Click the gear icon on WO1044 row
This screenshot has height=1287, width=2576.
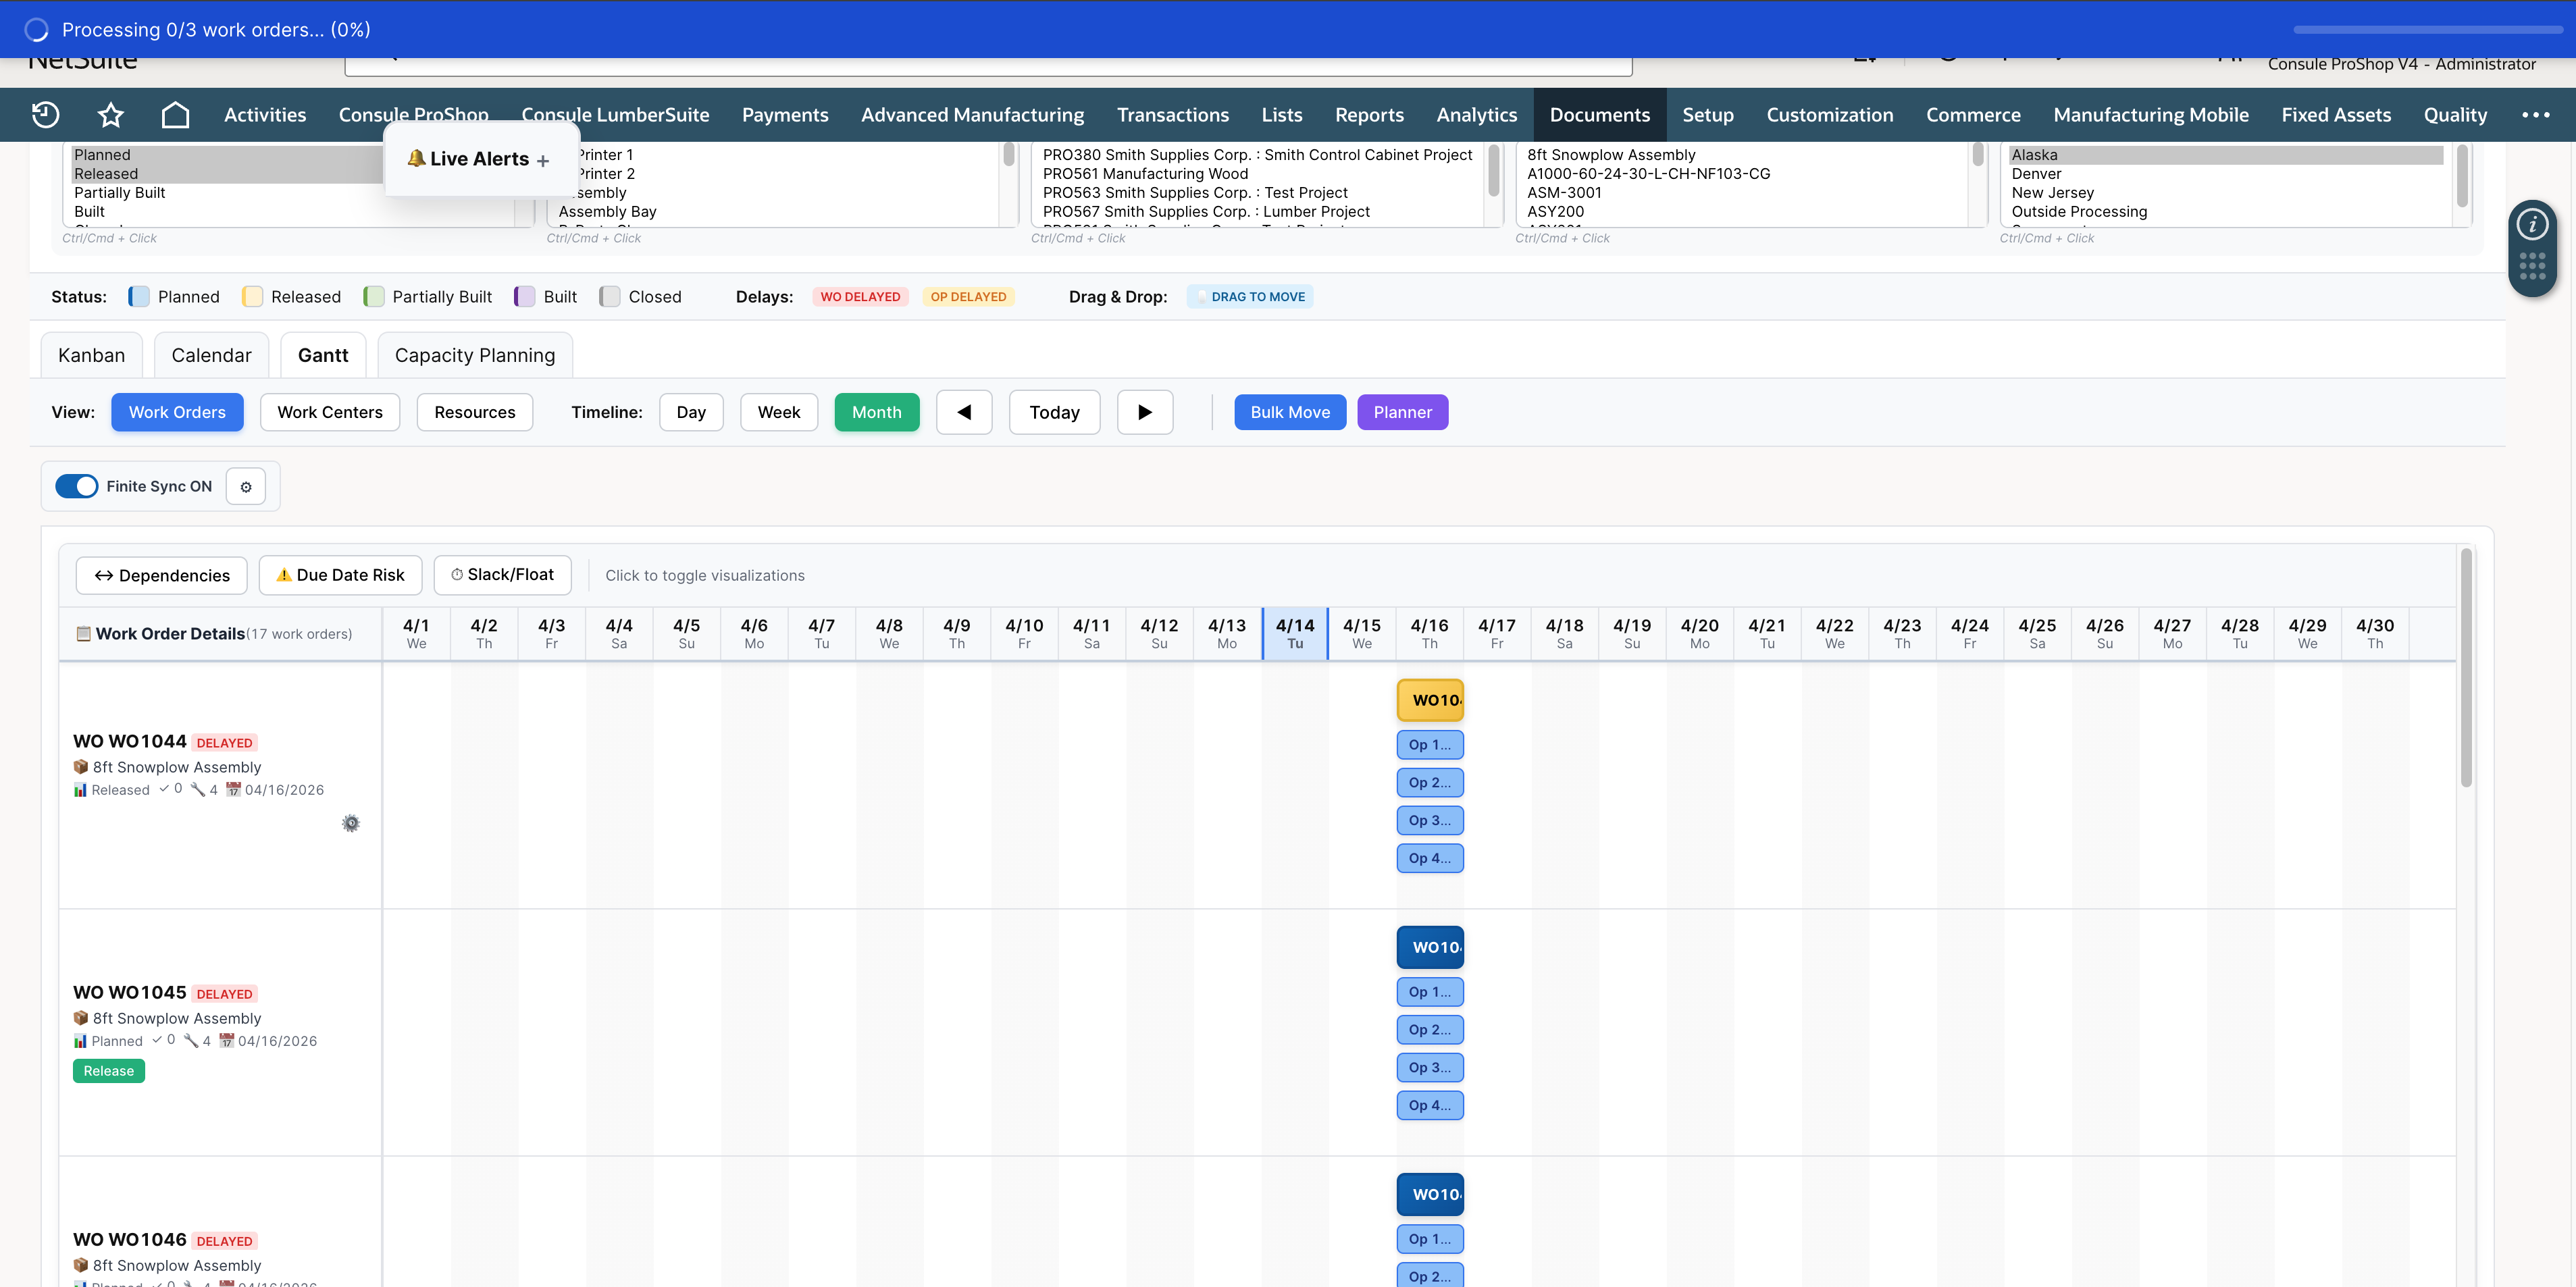351,823
